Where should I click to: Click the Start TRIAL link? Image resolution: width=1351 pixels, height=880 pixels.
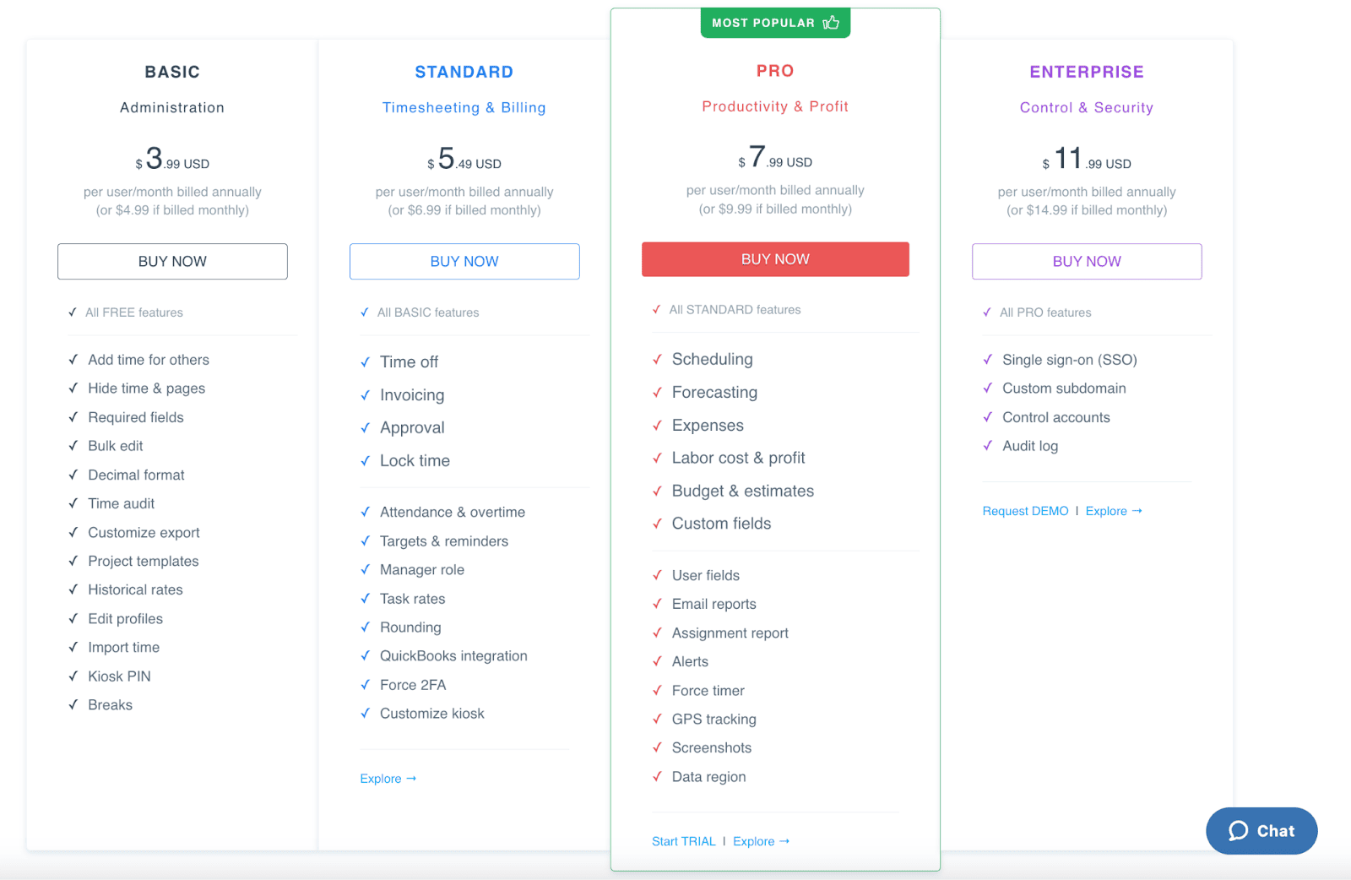[x=683, y=841]
